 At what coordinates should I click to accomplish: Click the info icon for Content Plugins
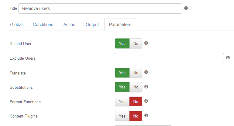coord(146,115)
